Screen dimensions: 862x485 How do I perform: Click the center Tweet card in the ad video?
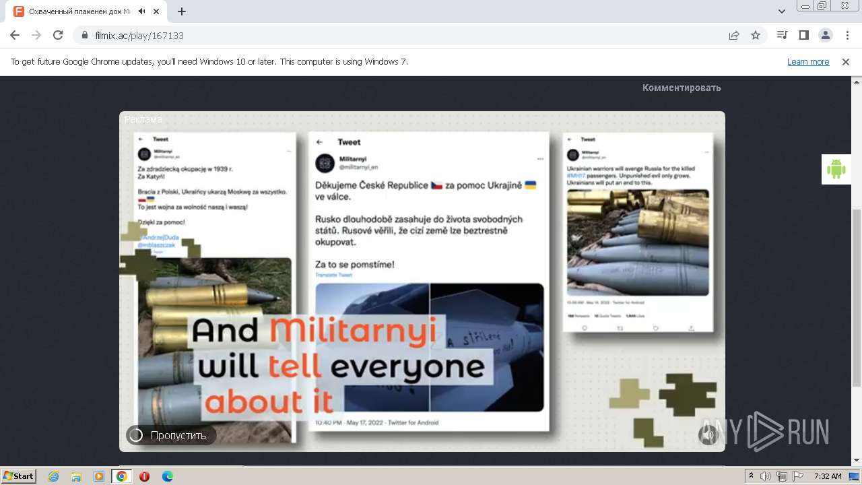[x=429, y=281]
